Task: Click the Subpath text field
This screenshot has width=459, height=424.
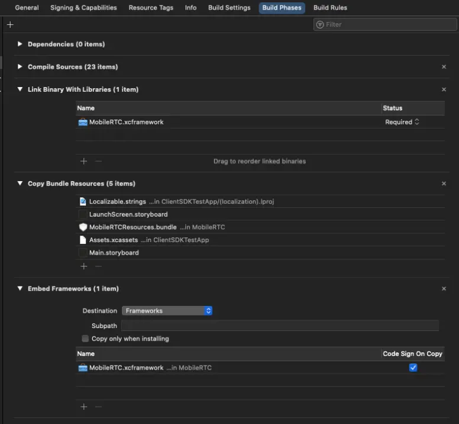Action: (x=280, y=326)
